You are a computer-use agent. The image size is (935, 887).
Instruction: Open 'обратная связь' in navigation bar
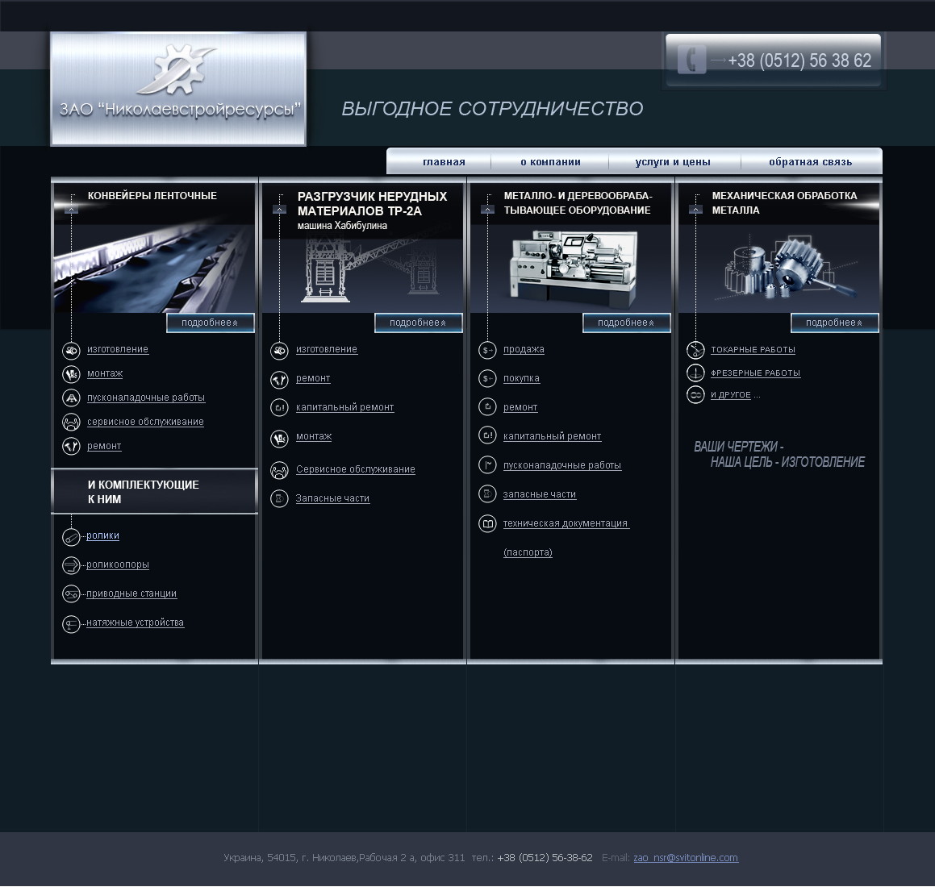810,162
